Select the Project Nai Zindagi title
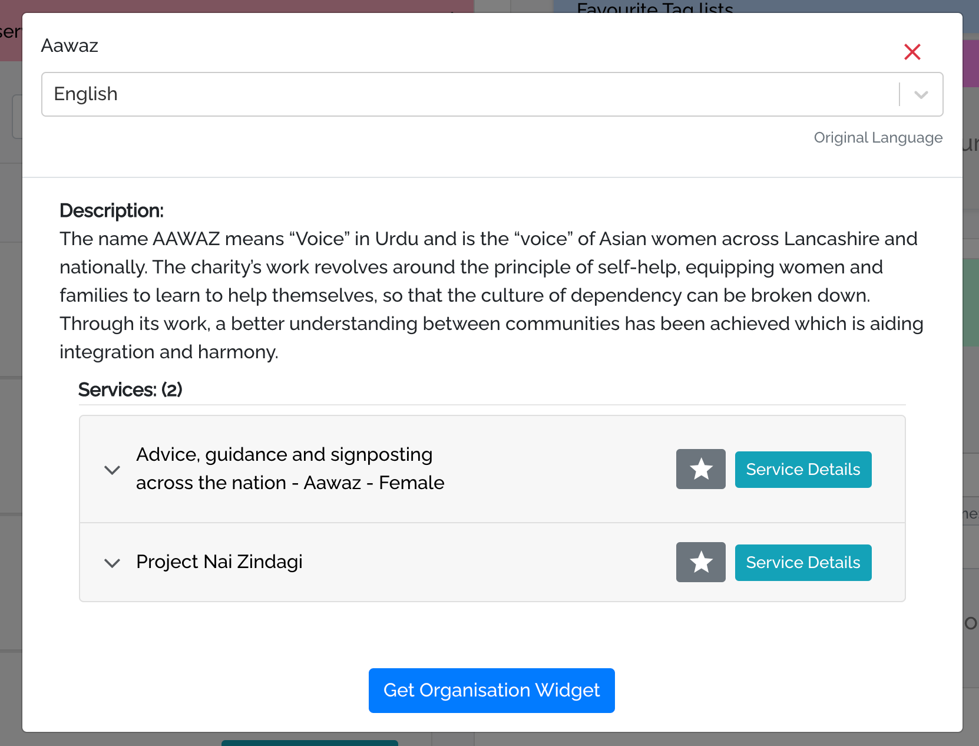This screenshot has height=746, width=979. pyautogui.click(x=219, y=562)
